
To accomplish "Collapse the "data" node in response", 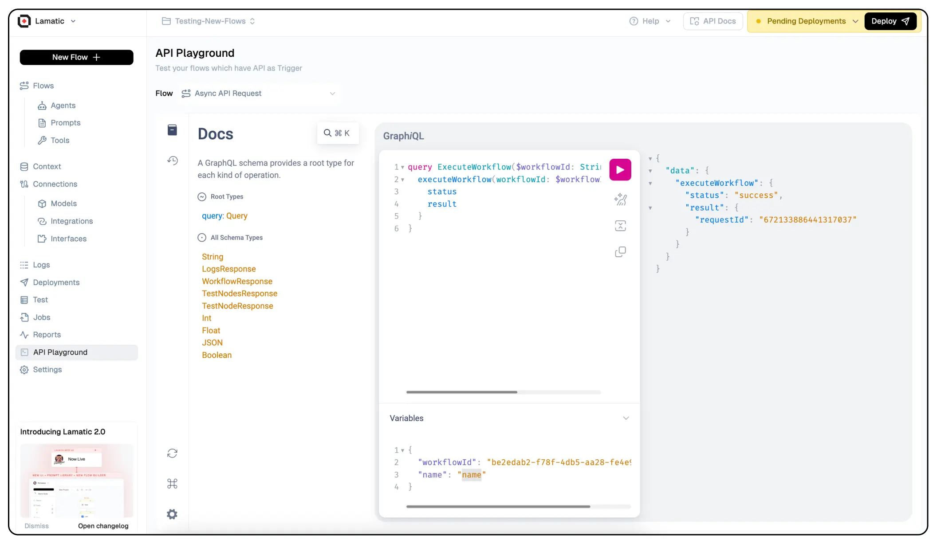I will (x=650, y=171).
